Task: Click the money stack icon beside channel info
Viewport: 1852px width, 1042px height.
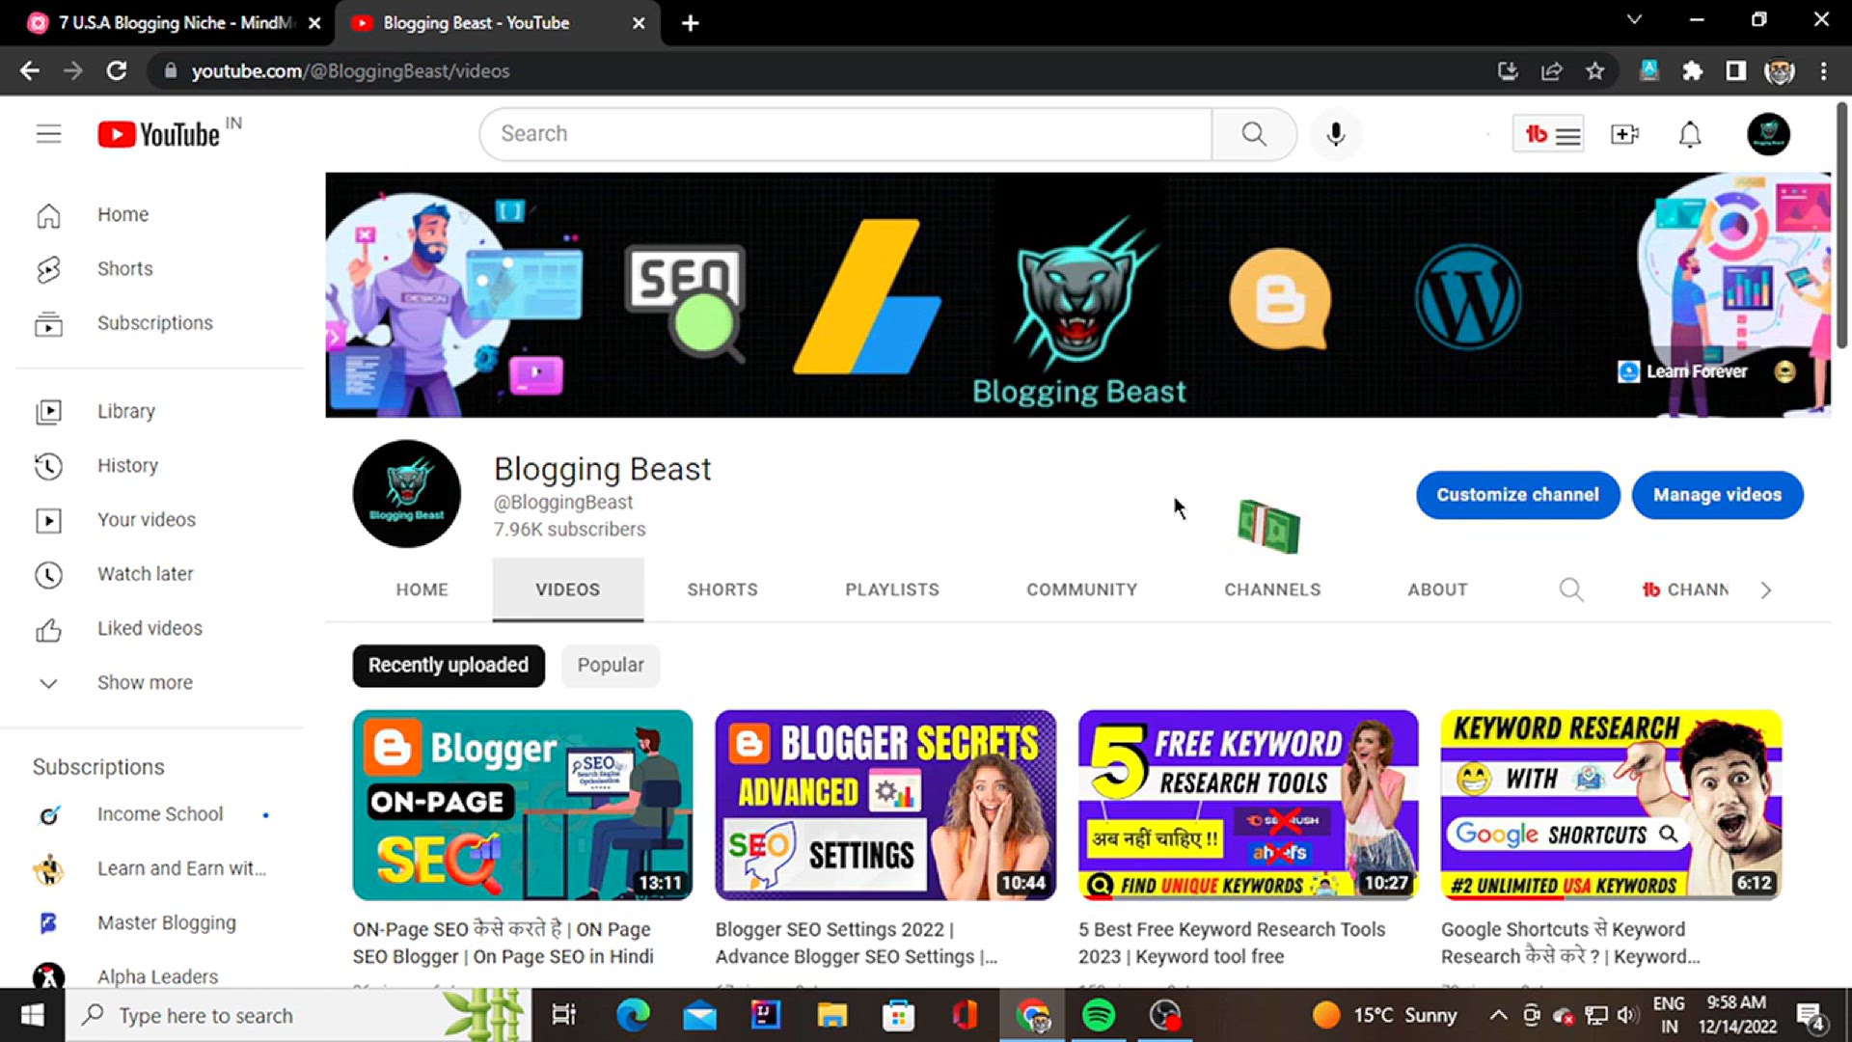Action: pyautogui.click(x=1268, y=527)
